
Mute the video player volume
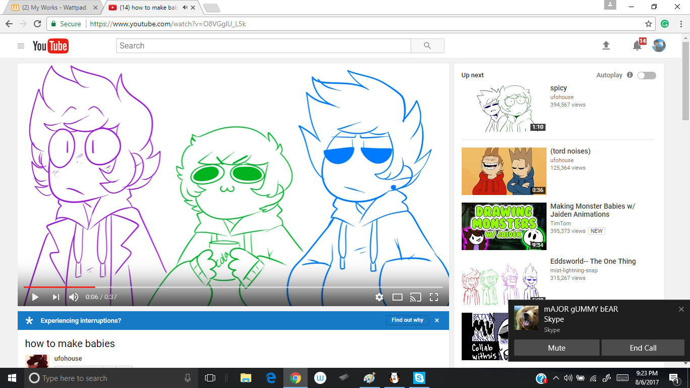(74, 297)
